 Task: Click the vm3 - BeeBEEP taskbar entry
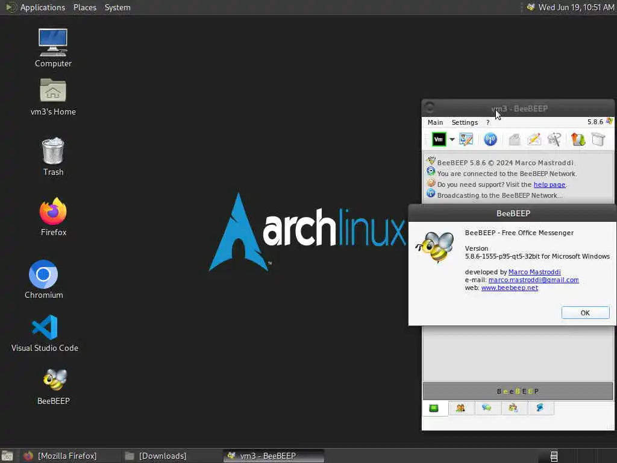pos(274,456)
